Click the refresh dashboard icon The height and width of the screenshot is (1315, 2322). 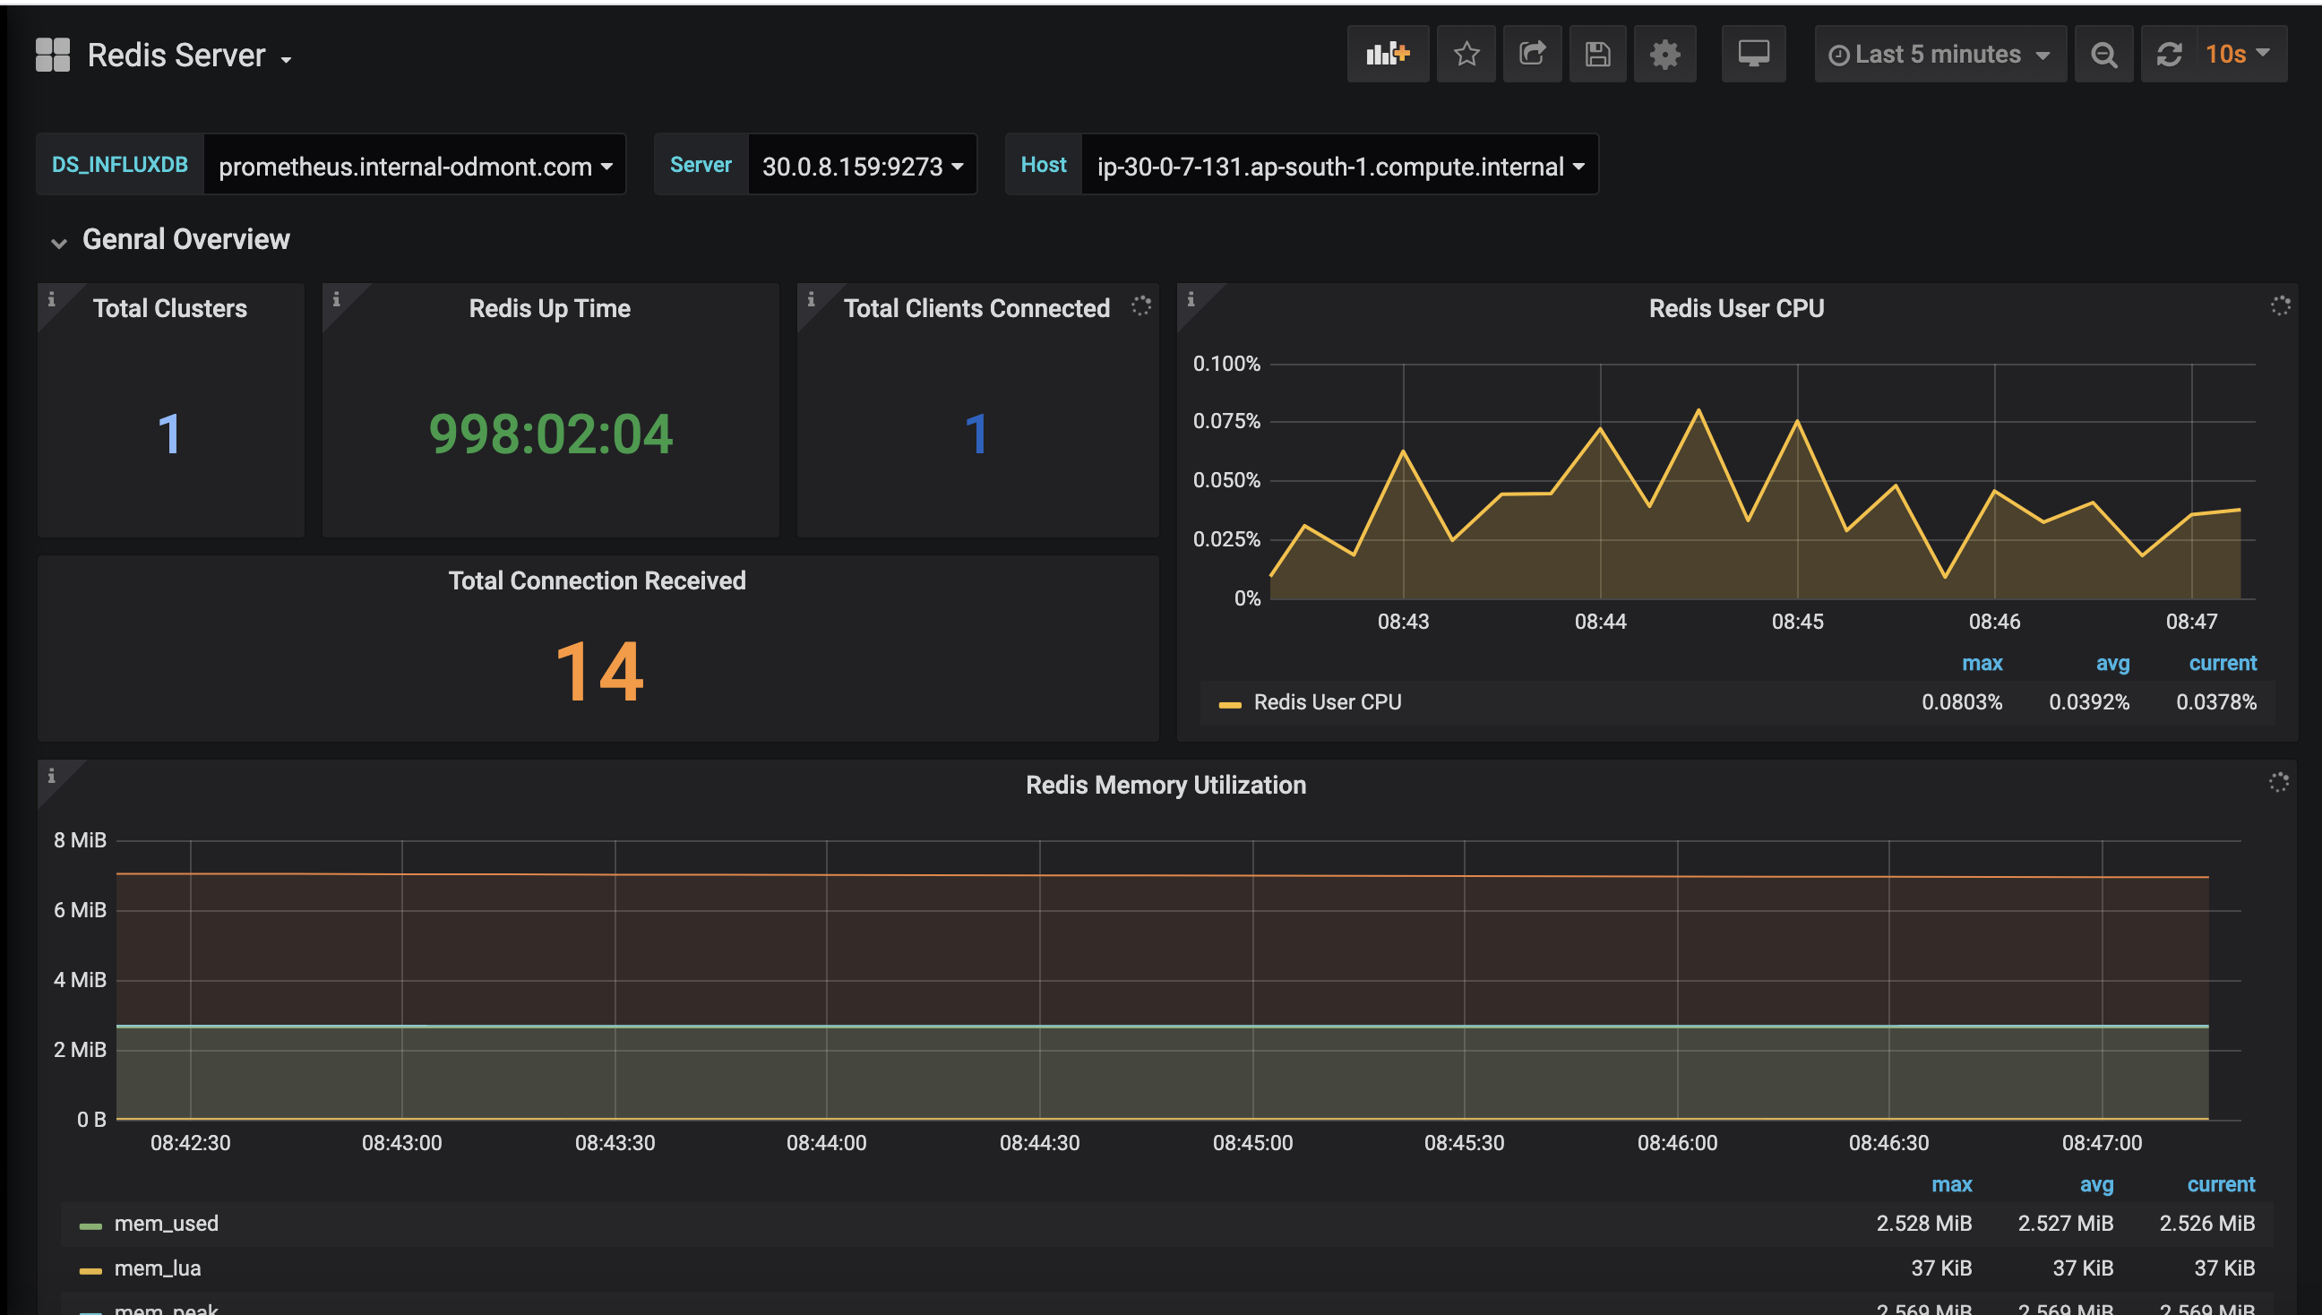[x=2170, y=54]
